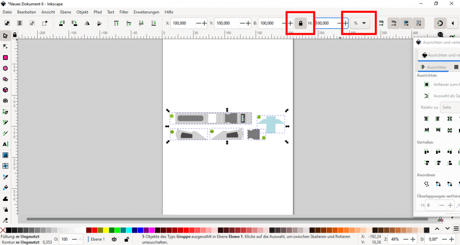
Task: Click select all in all layers icon
Action: click(x=20, y=23)
